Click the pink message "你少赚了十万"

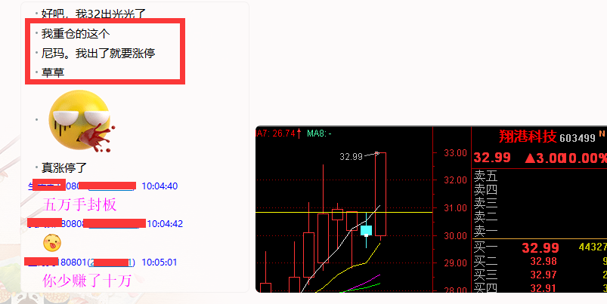click(x=87, y=281)
